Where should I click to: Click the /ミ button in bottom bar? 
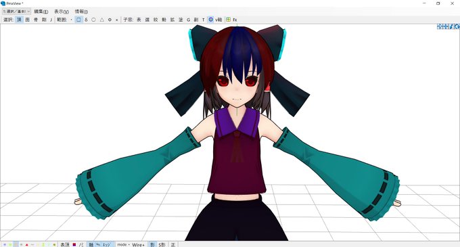pos(81,244)
